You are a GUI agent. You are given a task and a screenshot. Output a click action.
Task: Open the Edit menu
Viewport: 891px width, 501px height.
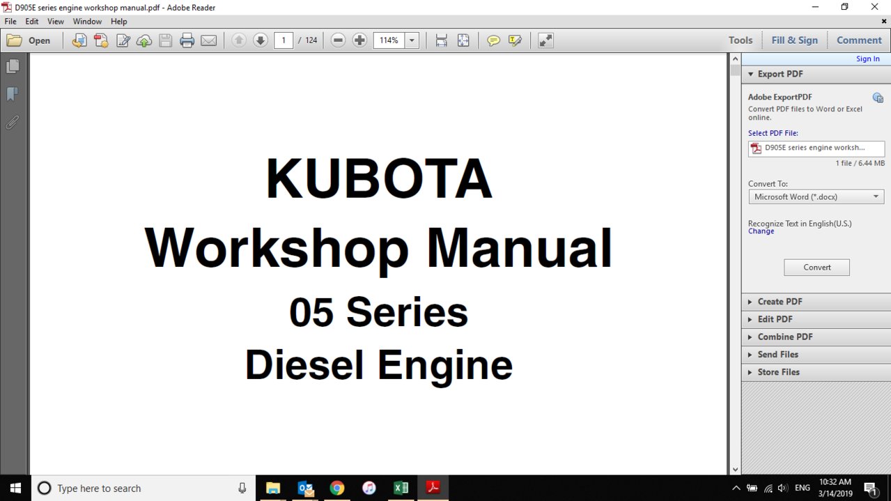32,22
